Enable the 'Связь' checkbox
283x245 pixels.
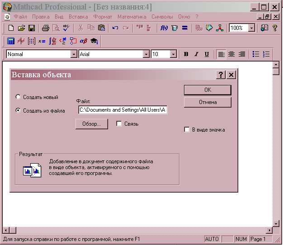point(119,124)
